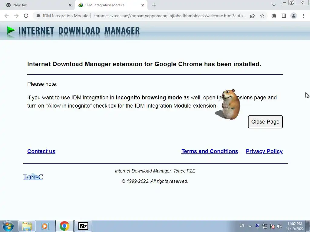The height and width of the screenshot is (232, 310).
Task: Click the hamster mascot image
Action: tap(228, 105)
